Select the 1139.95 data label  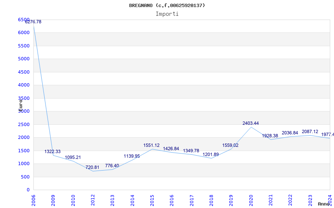pyautogui.click(x=132, y=156)
